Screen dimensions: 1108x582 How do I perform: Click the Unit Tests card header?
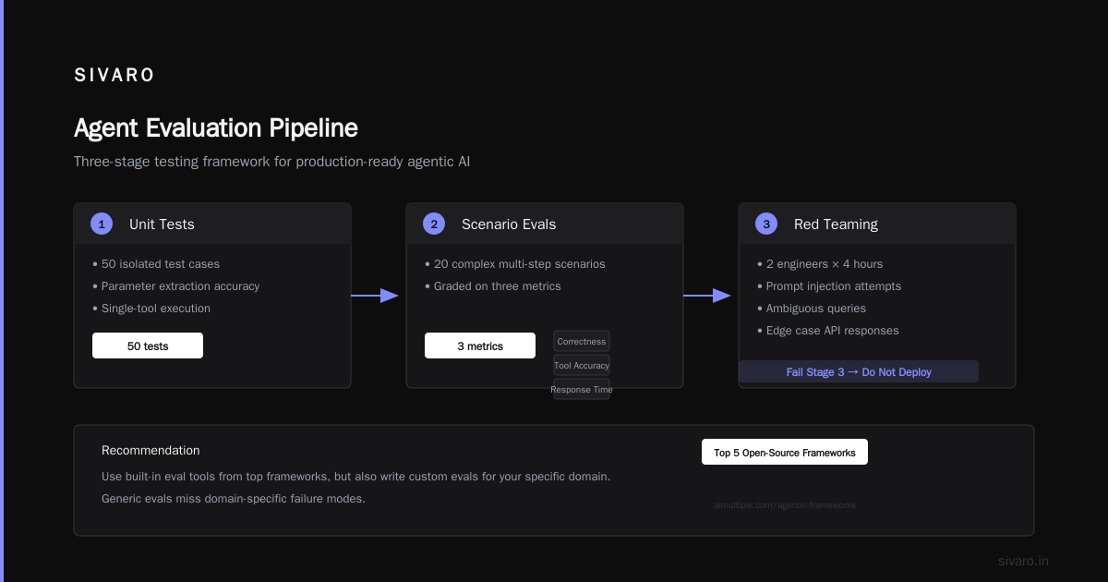click(212, 224)
